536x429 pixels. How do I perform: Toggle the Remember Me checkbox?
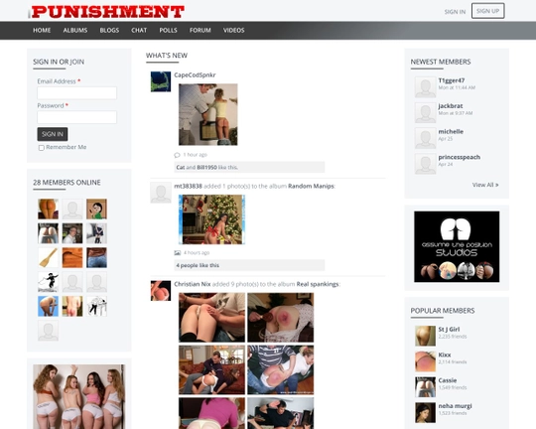point(42,148)
